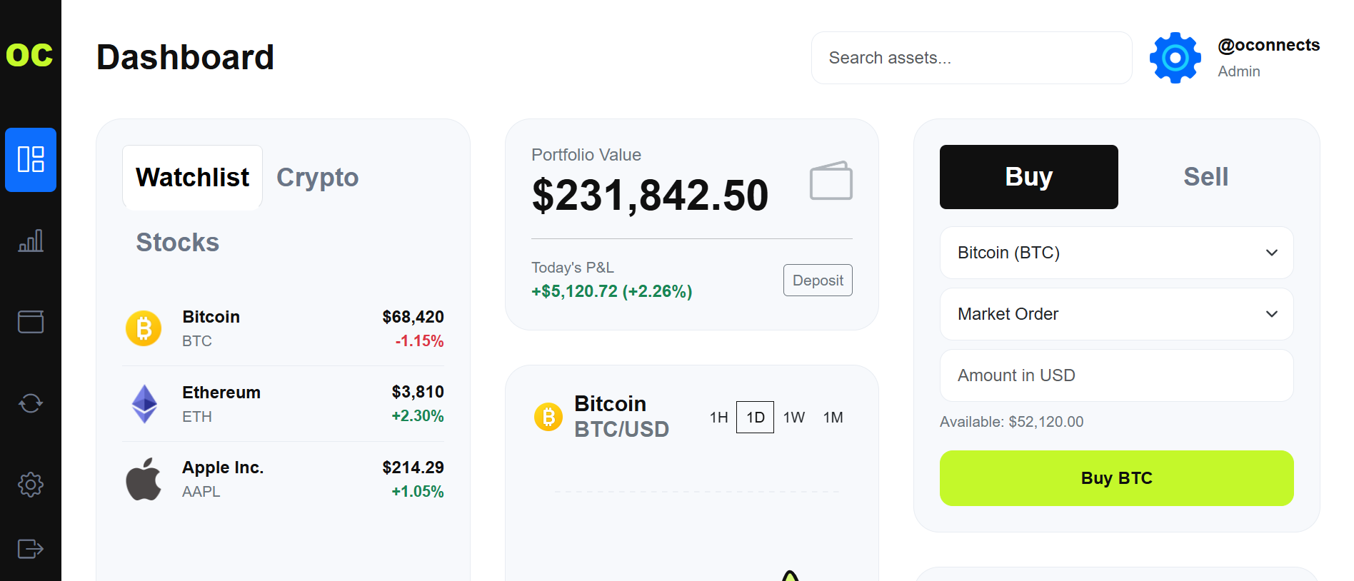Switch order mode to Sell

[x=1205, y=177]
